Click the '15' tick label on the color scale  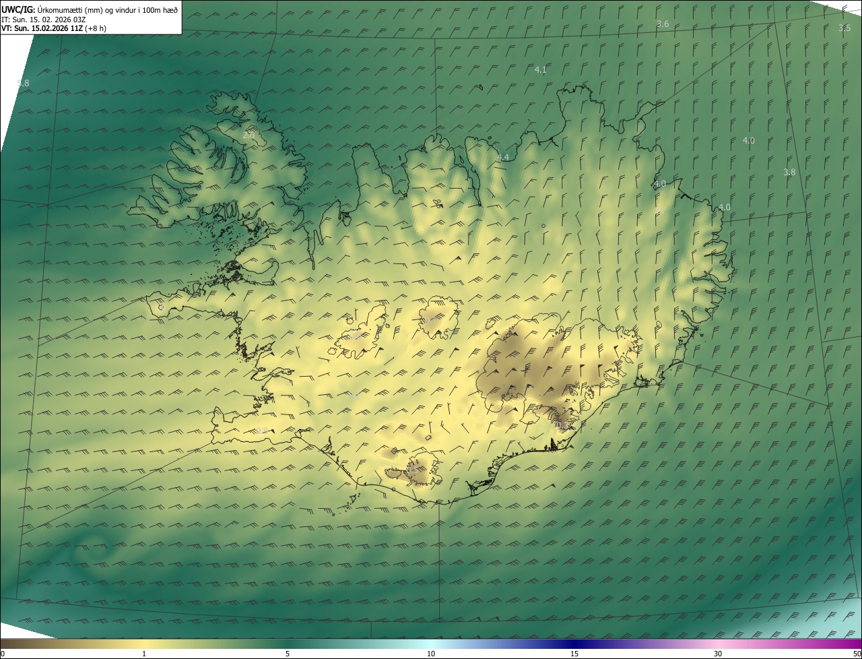(574, 654)
